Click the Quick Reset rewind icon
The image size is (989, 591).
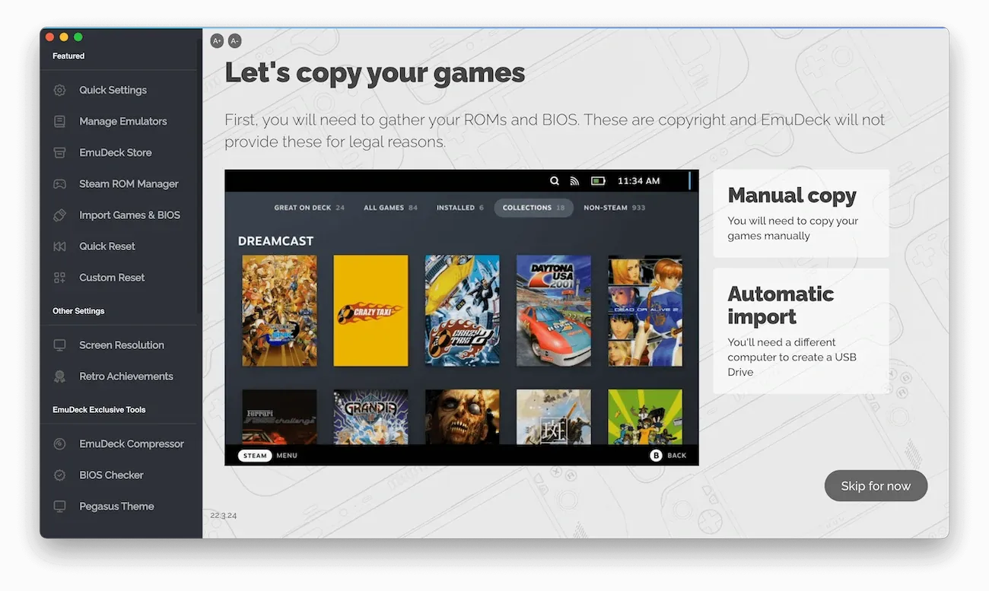(x=59, y=246)
